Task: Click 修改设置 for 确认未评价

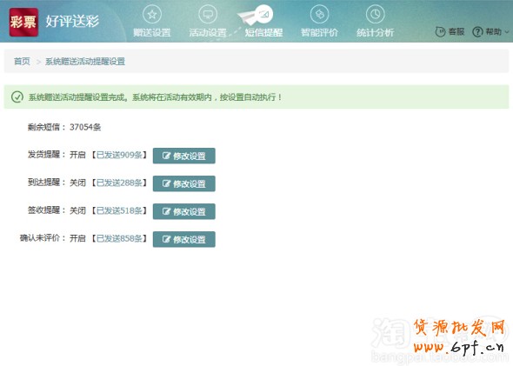Action: coord(183,239)
